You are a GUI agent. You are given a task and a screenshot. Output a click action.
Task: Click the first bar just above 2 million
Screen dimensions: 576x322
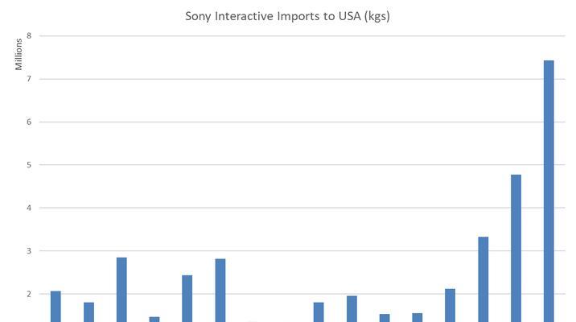click(56, 307)
